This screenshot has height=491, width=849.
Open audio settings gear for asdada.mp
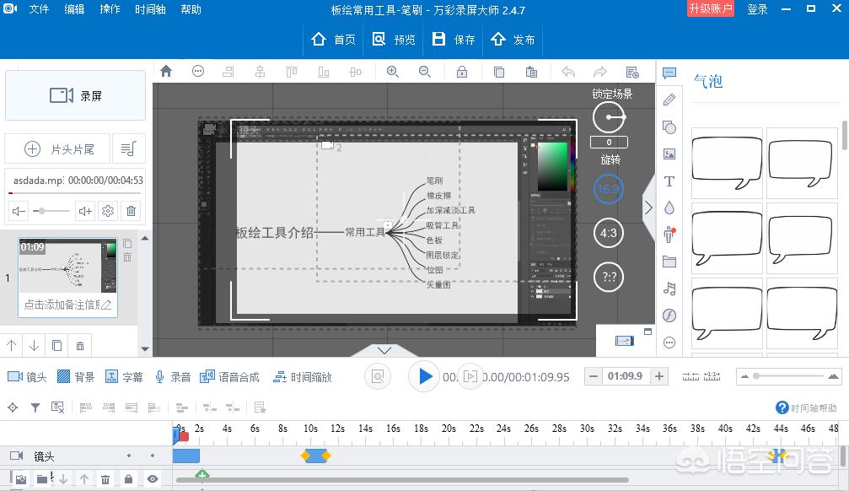click(x=108, y=211)
